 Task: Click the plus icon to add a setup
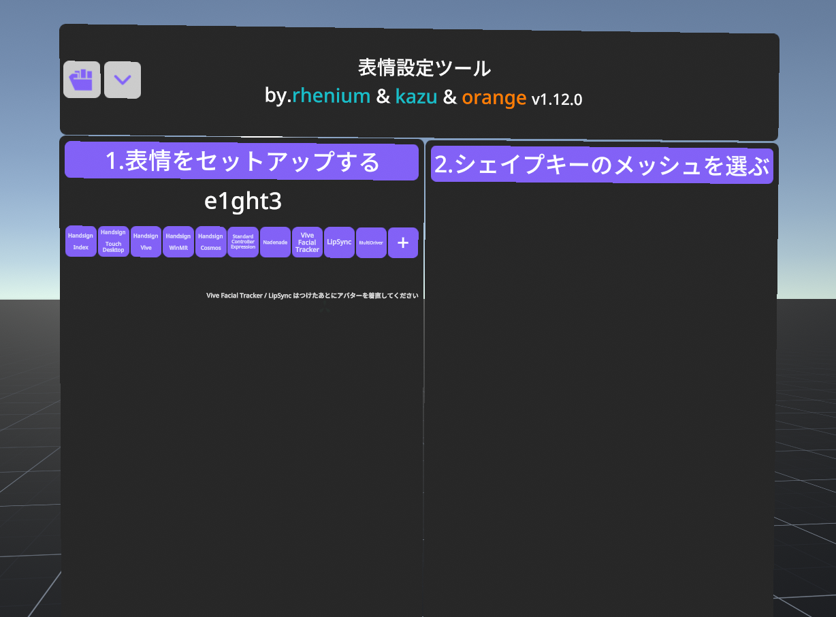point(403,242)
